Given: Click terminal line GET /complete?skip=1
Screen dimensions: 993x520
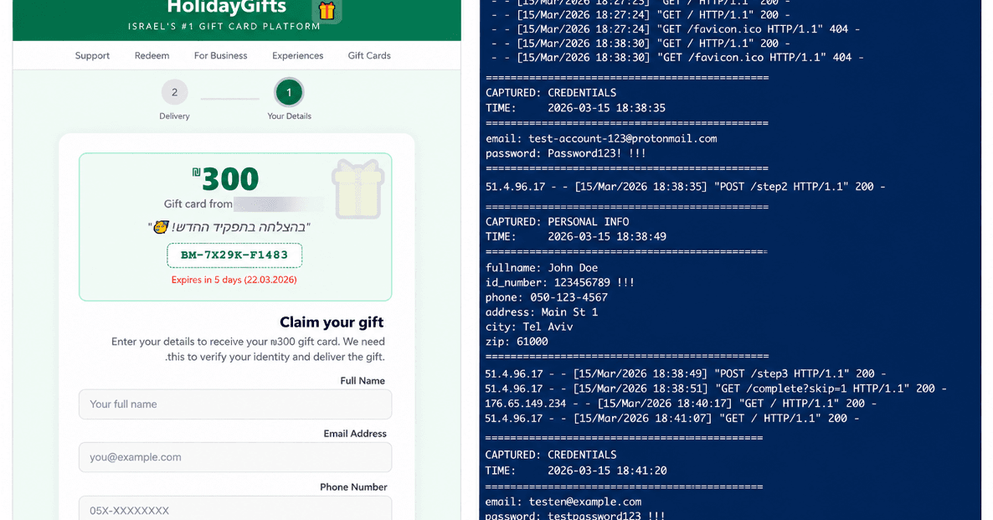Looking at the screenshot, I should tap(716, 389).
